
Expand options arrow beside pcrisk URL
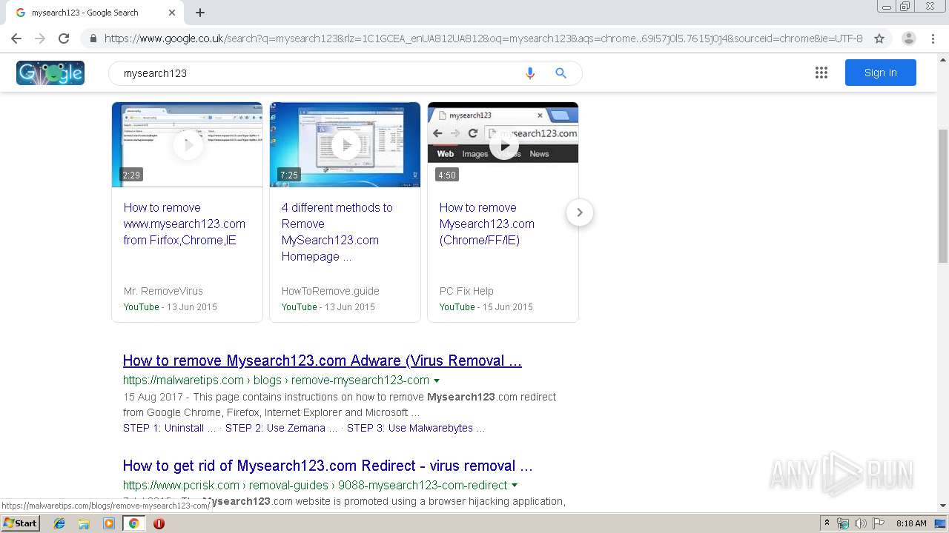515,486
